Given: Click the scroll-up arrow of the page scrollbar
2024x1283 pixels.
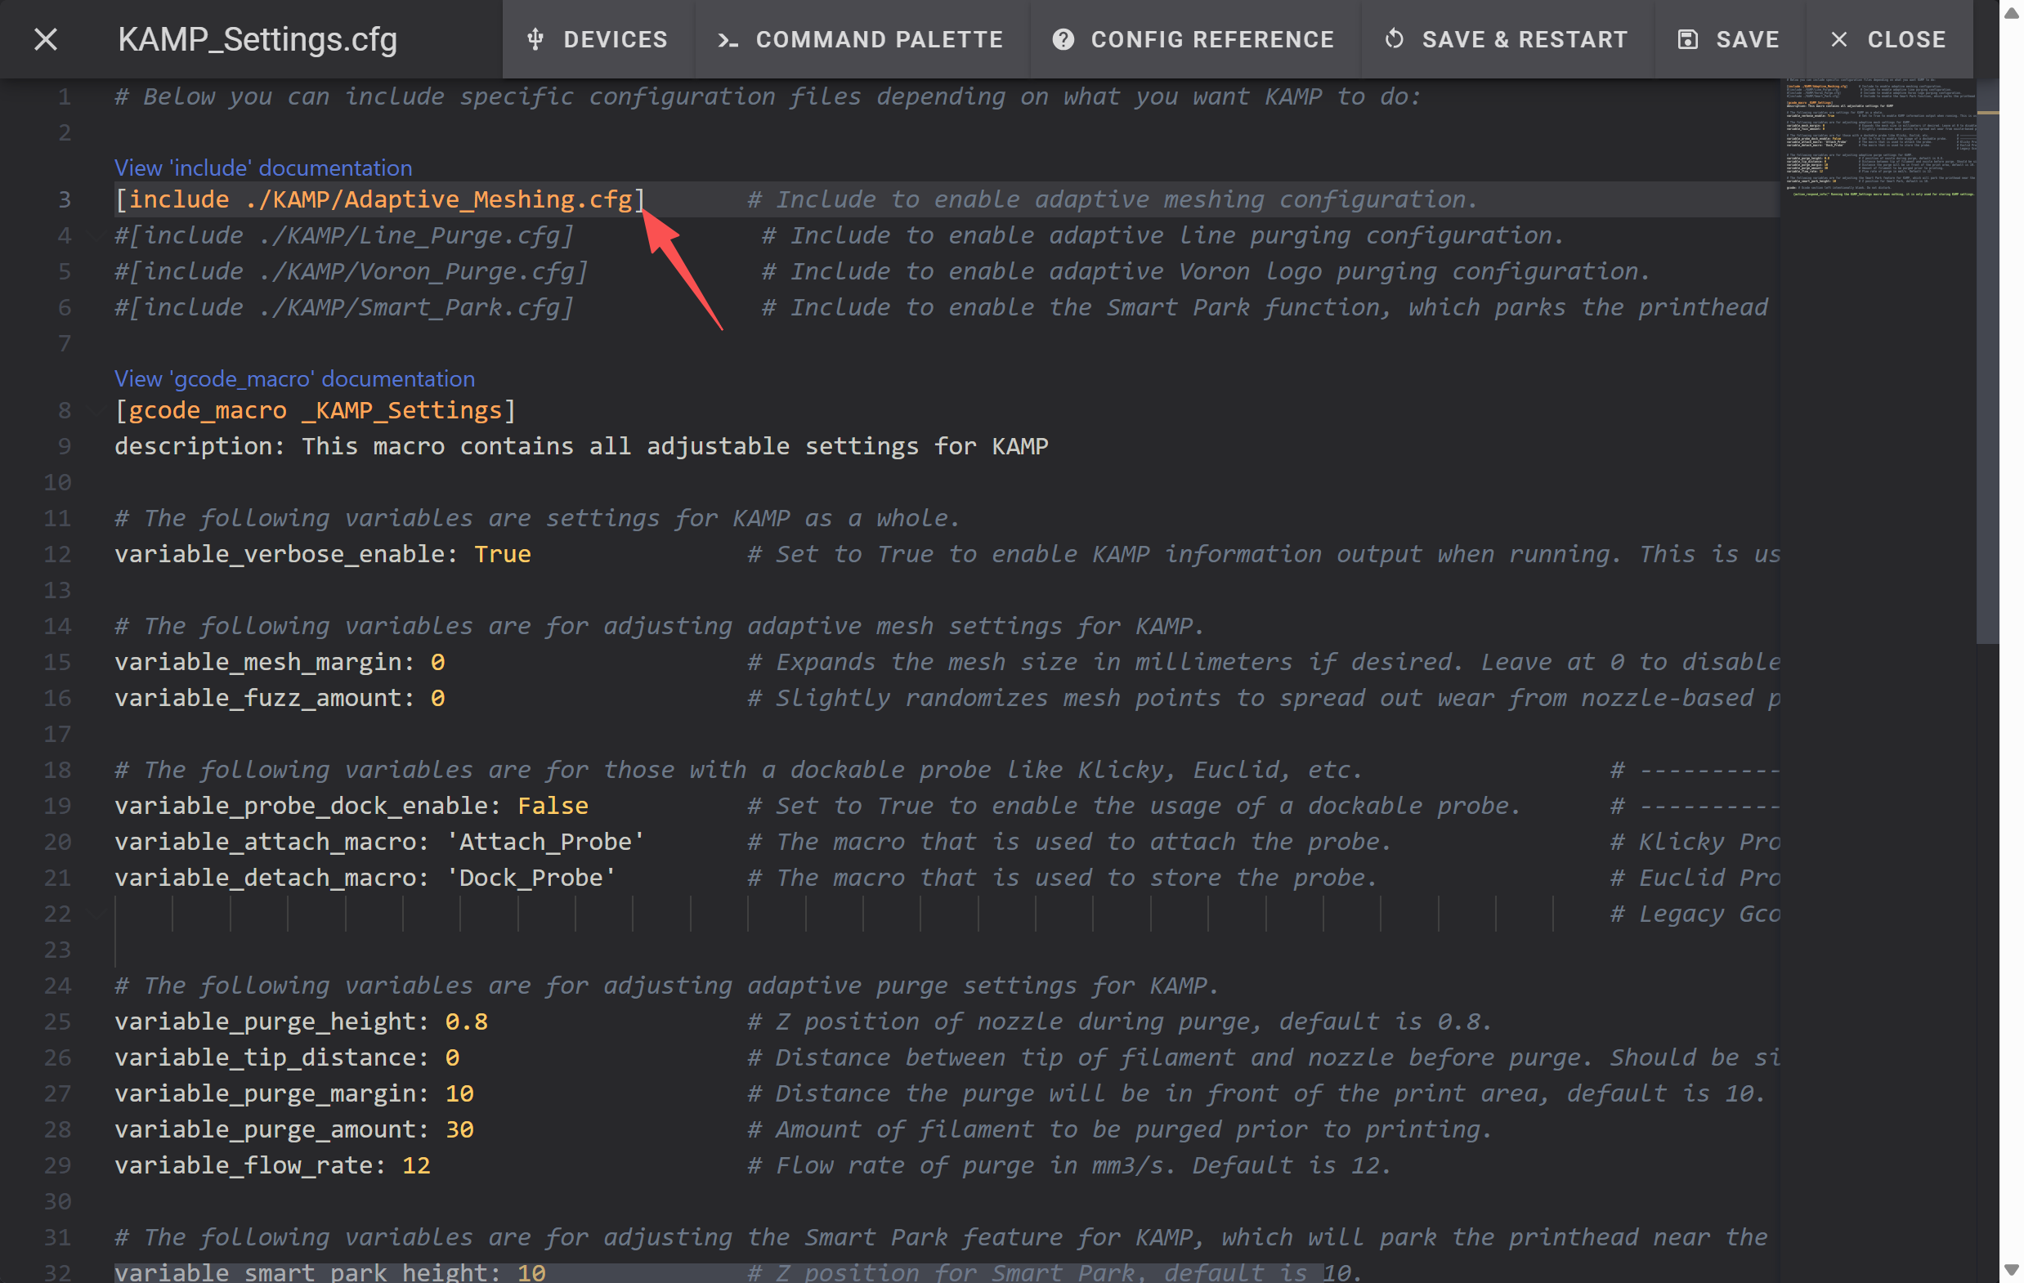Looking at the screenshot, I should coord(2012,11).
